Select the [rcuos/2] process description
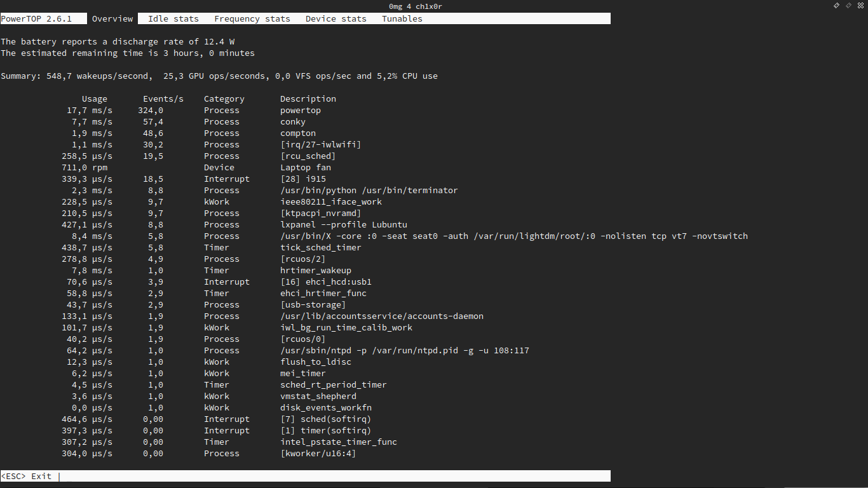The height and width of the screenshot is (488, 868). (303, 259)
